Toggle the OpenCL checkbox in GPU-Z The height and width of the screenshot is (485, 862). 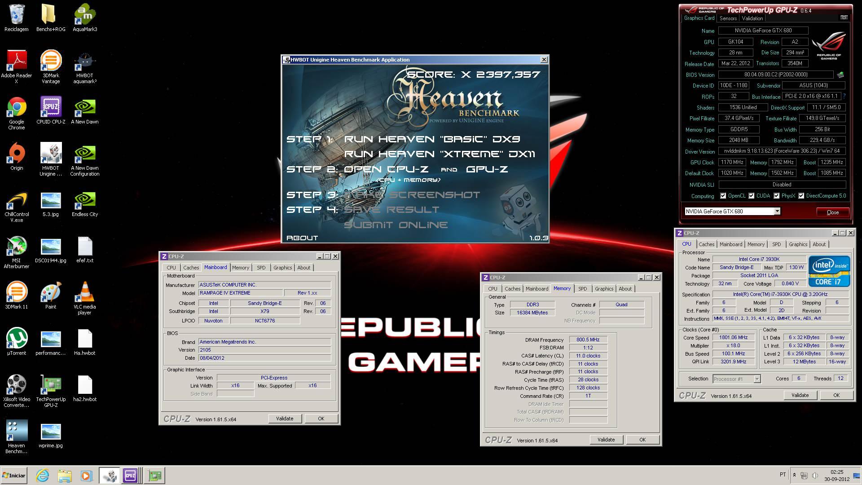723,196
